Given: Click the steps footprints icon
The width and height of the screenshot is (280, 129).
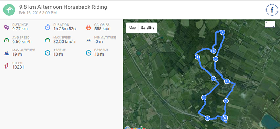Looking at the screenshot, I should tap(6, 66).
